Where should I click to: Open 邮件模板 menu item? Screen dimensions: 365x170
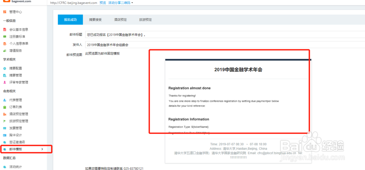click(x=16, y=149)
